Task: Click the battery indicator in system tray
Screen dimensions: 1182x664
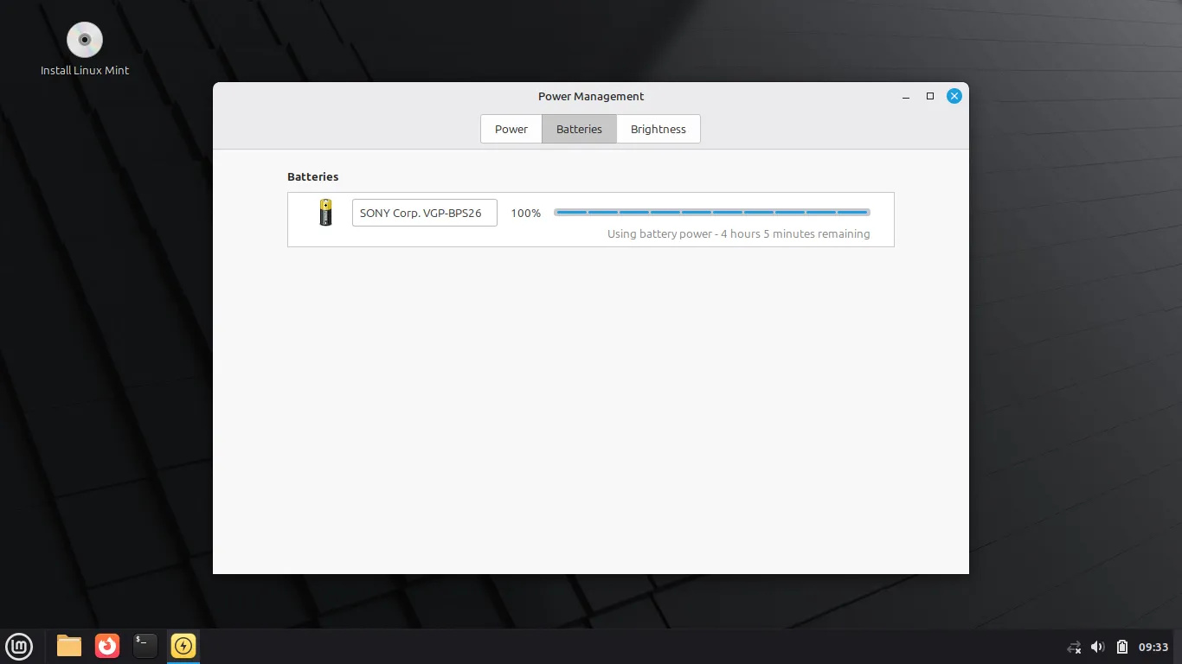Action: pos(1122,647)
